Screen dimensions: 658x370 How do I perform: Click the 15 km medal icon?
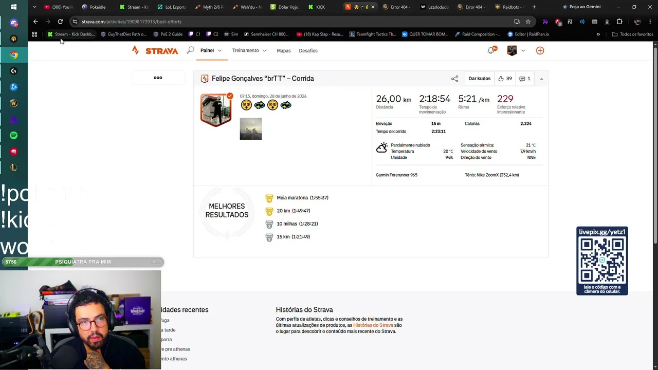tap(269, 237)
